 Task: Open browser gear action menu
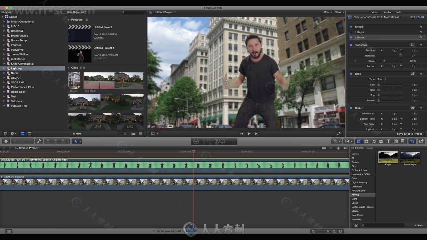13,134
